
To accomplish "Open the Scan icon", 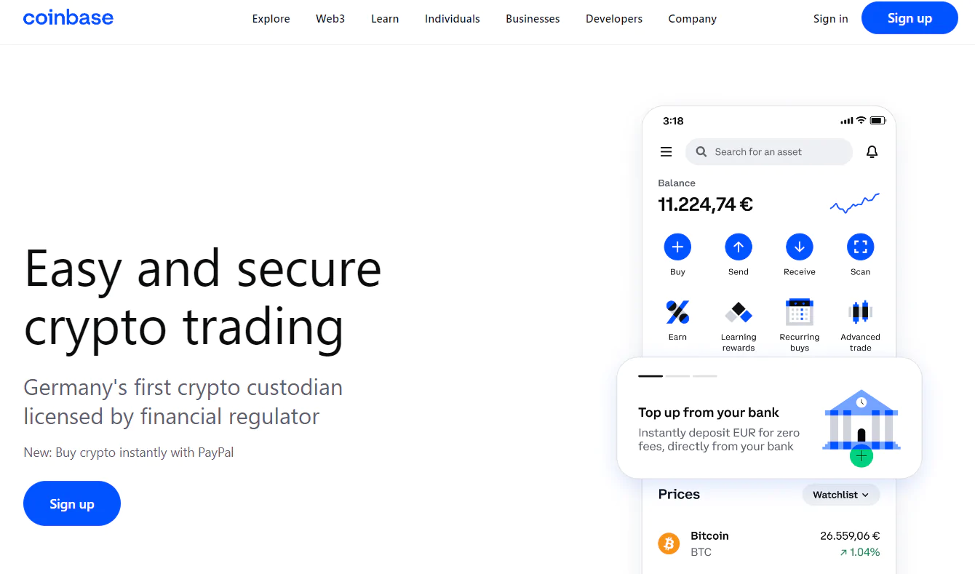I will coord(861,247).
